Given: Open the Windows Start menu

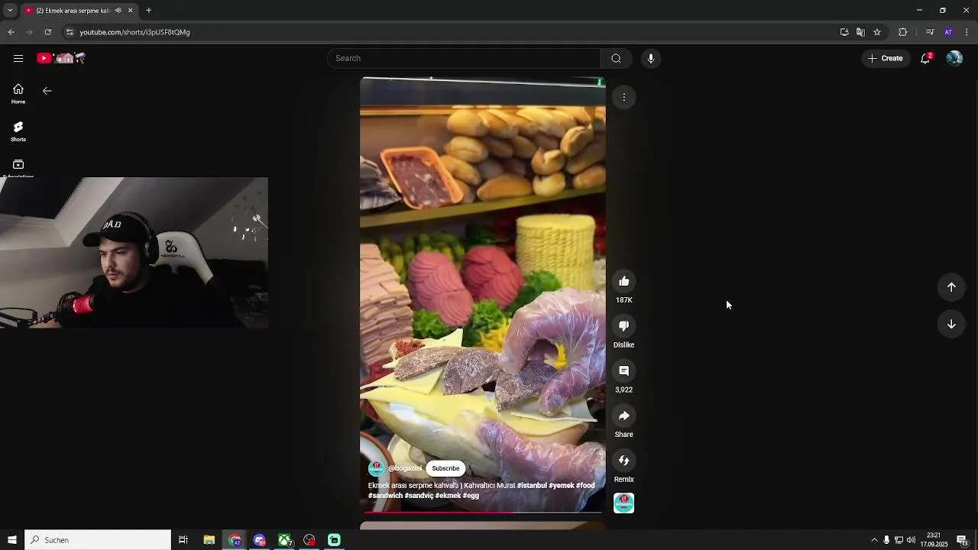Looking at the screenshot, I should (12, 540).
